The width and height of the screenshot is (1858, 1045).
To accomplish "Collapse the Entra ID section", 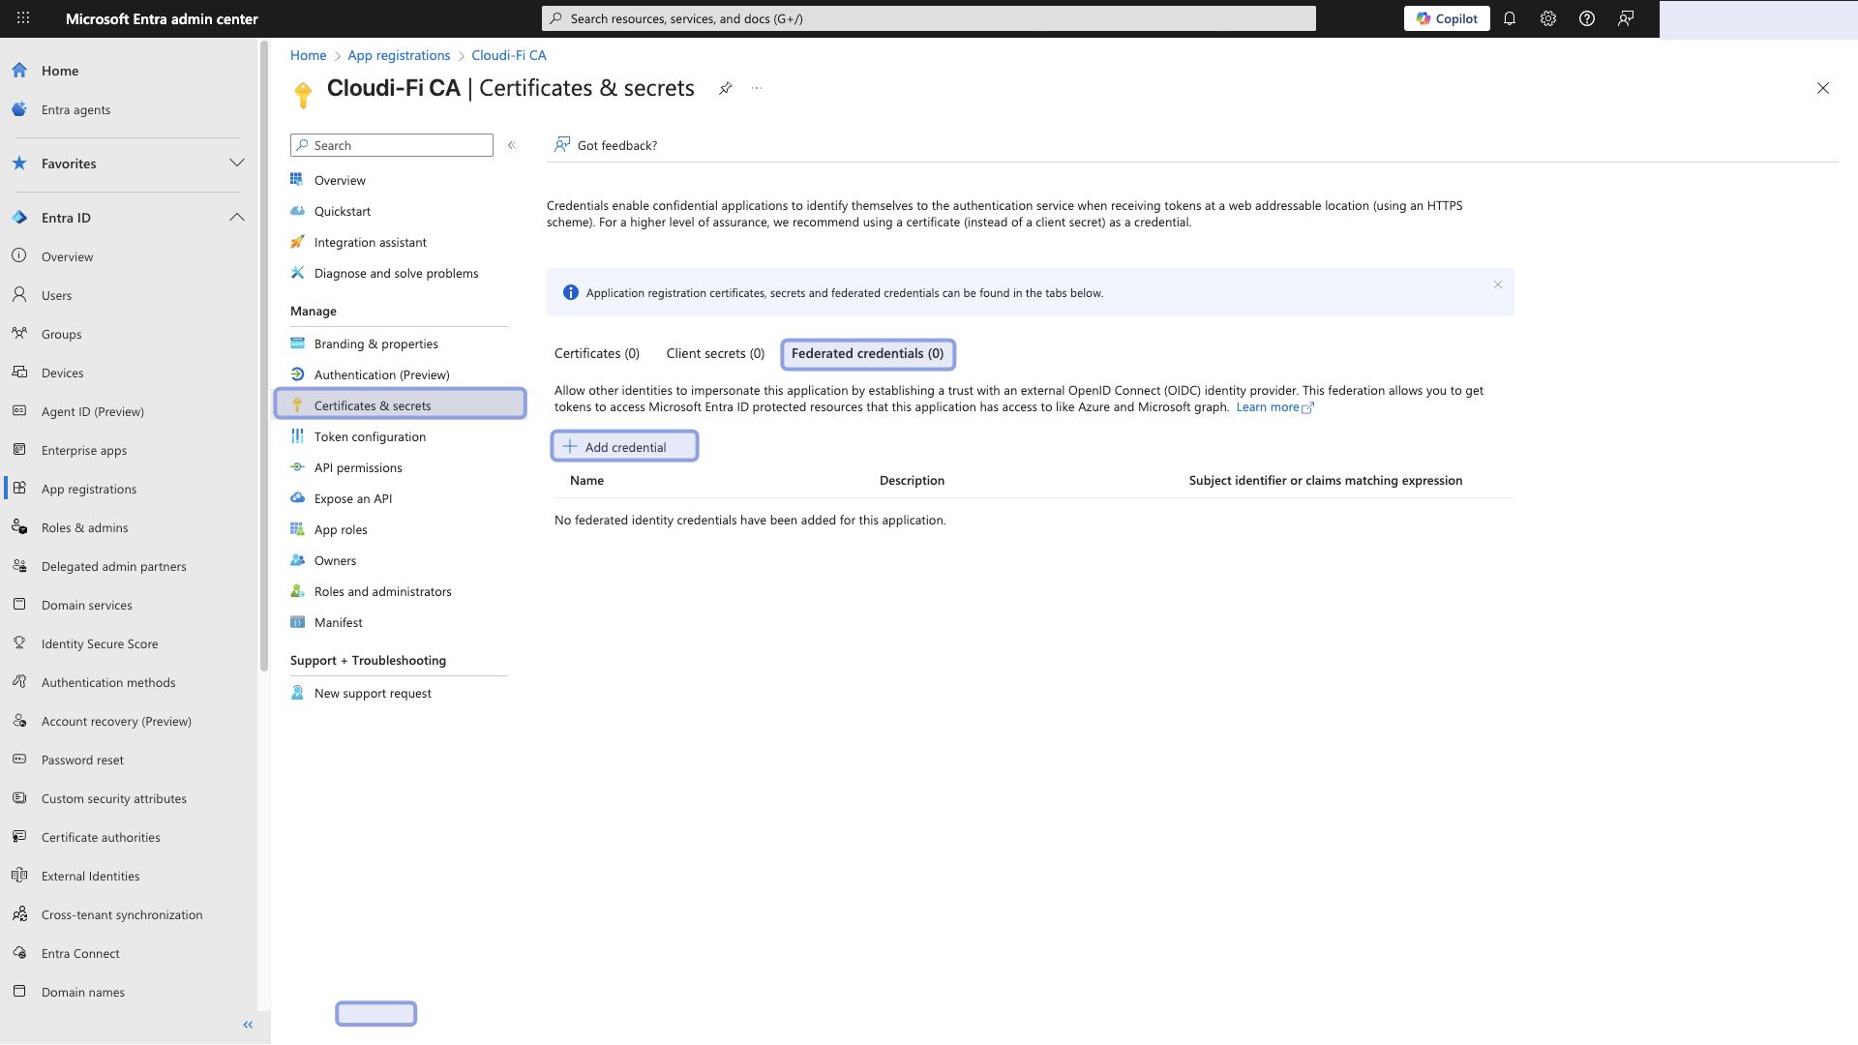I will [237, 217].
